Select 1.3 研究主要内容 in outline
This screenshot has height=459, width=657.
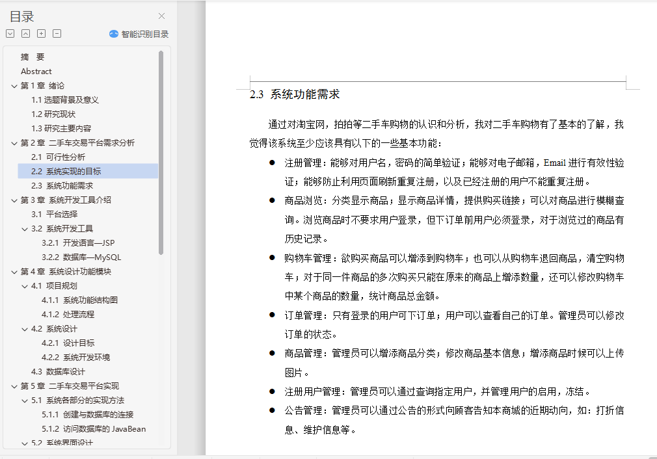61,128
